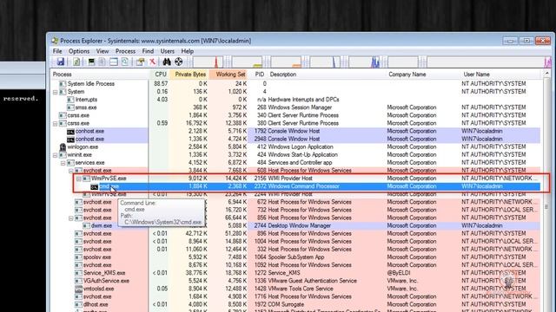Sort by the User Name column header

[500, 75]
